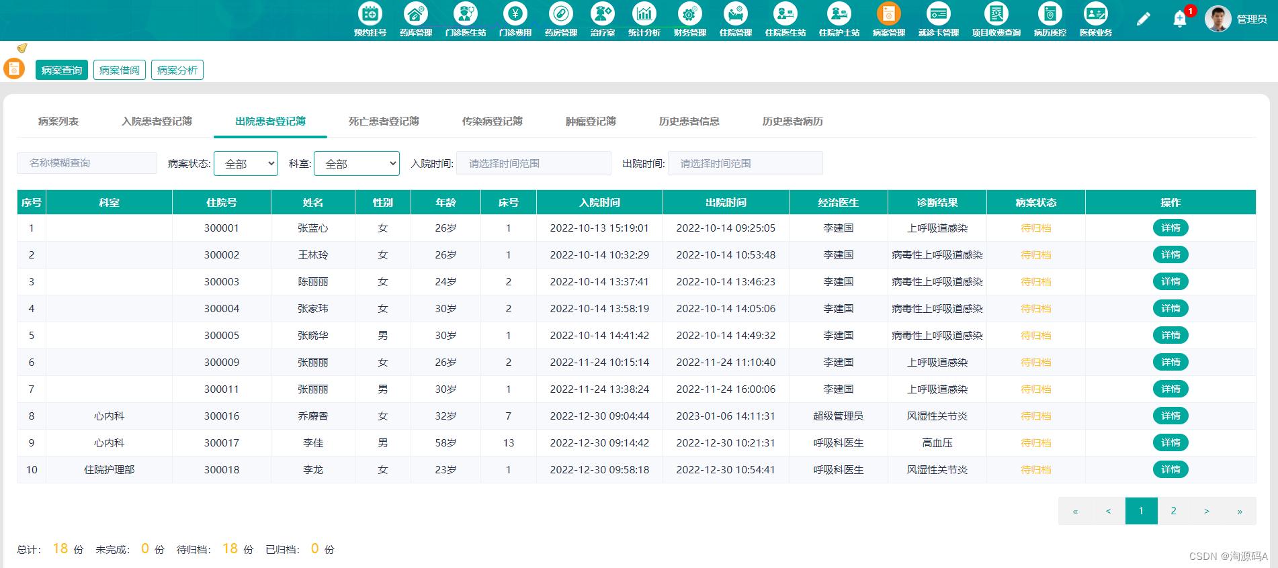Click the 待归档 status for row 300016
This screenshot has width=1278, height=568.
coord(1035,416)
